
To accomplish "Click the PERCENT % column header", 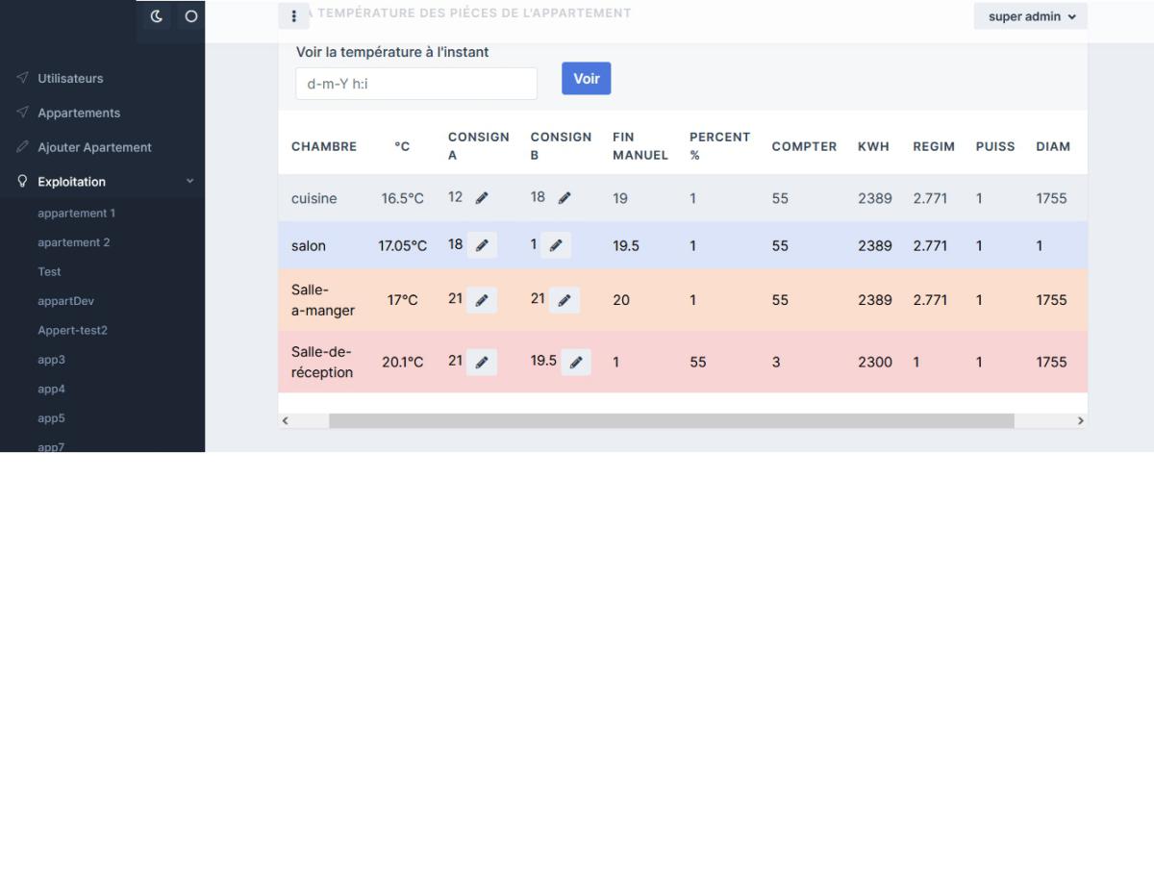I will 719,146.
